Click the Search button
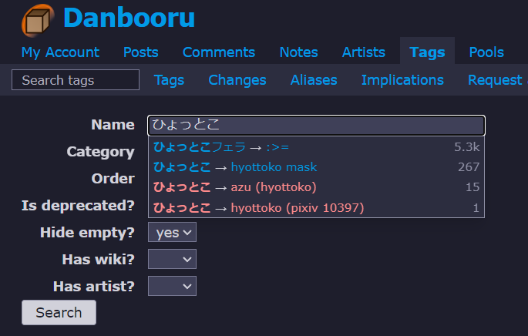 pos(59,312)
